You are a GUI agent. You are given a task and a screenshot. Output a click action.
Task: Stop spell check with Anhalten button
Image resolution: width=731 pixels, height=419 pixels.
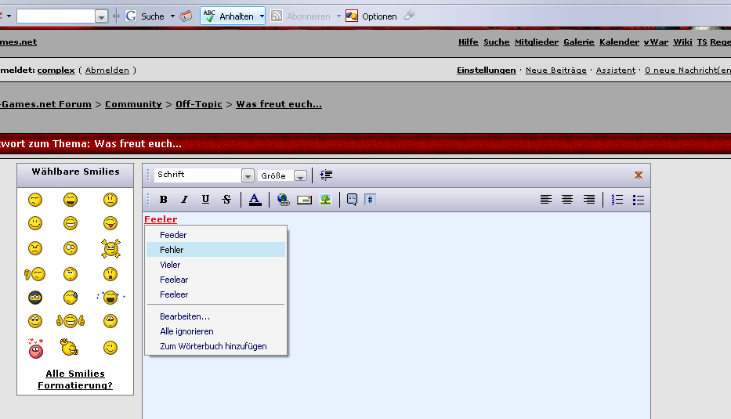pos(229,16)
